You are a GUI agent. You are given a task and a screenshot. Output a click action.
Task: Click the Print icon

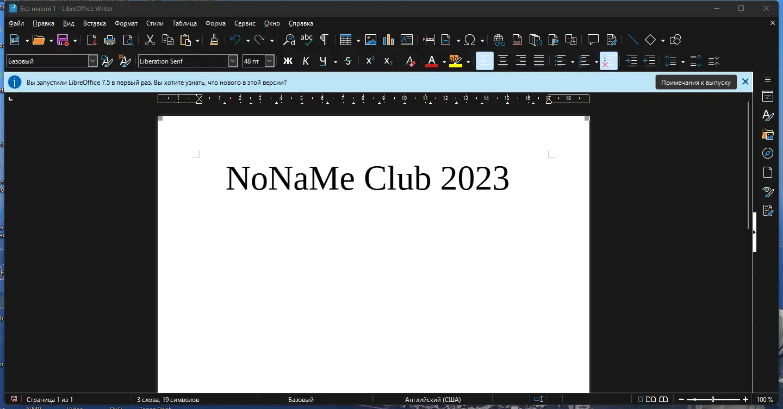110,40
